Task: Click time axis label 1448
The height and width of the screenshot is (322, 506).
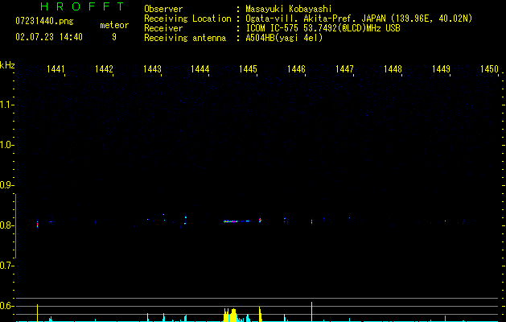Action: 393,69
